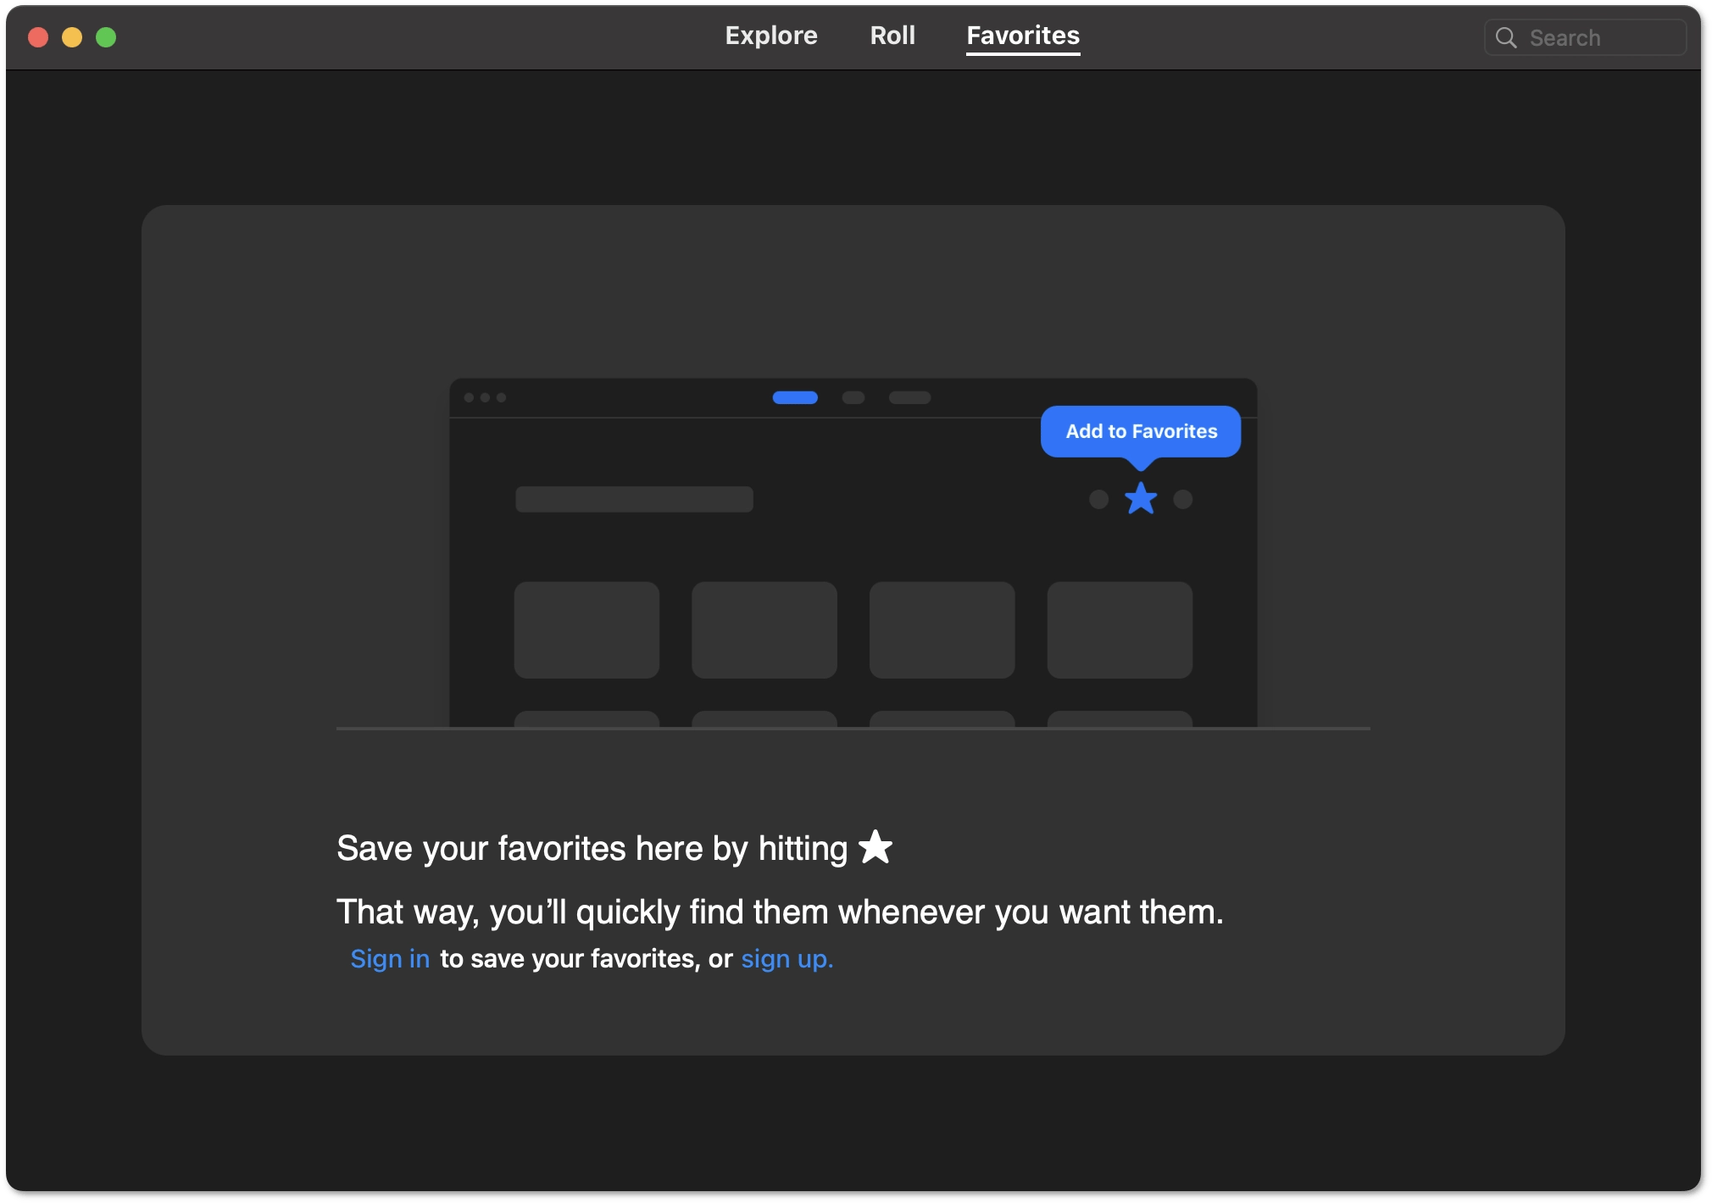The height and width of the screenshot is (1203, 1712).
Task: Open the Explore tab
Action: pyautogui.click(x=770, y=36)
